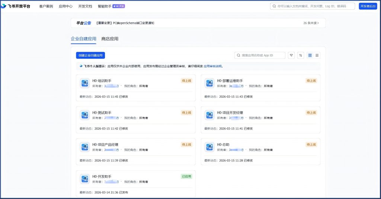Click the H0-测试助手 app icon
The width and height of the screenshot is (381, 199).
click(84, 115)
